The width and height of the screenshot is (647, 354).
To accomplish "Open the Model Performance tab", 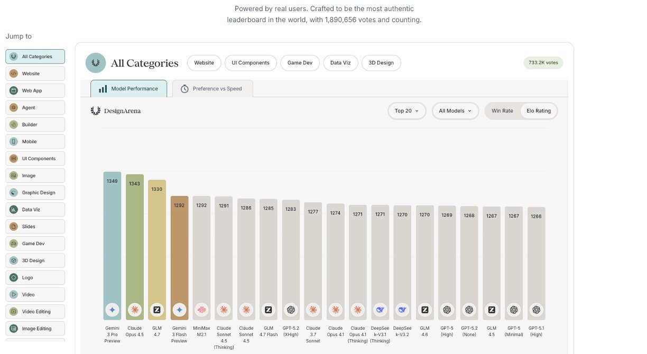I will (x=128, y=89).
